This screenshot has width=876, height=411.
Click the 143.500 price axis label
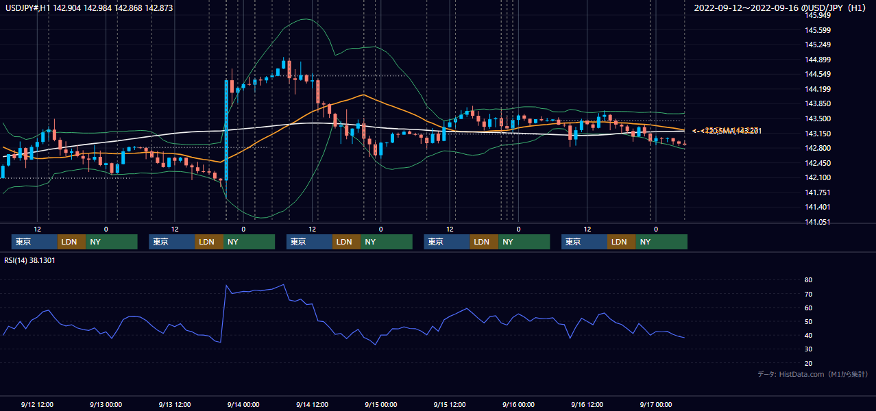coord(818,119)
